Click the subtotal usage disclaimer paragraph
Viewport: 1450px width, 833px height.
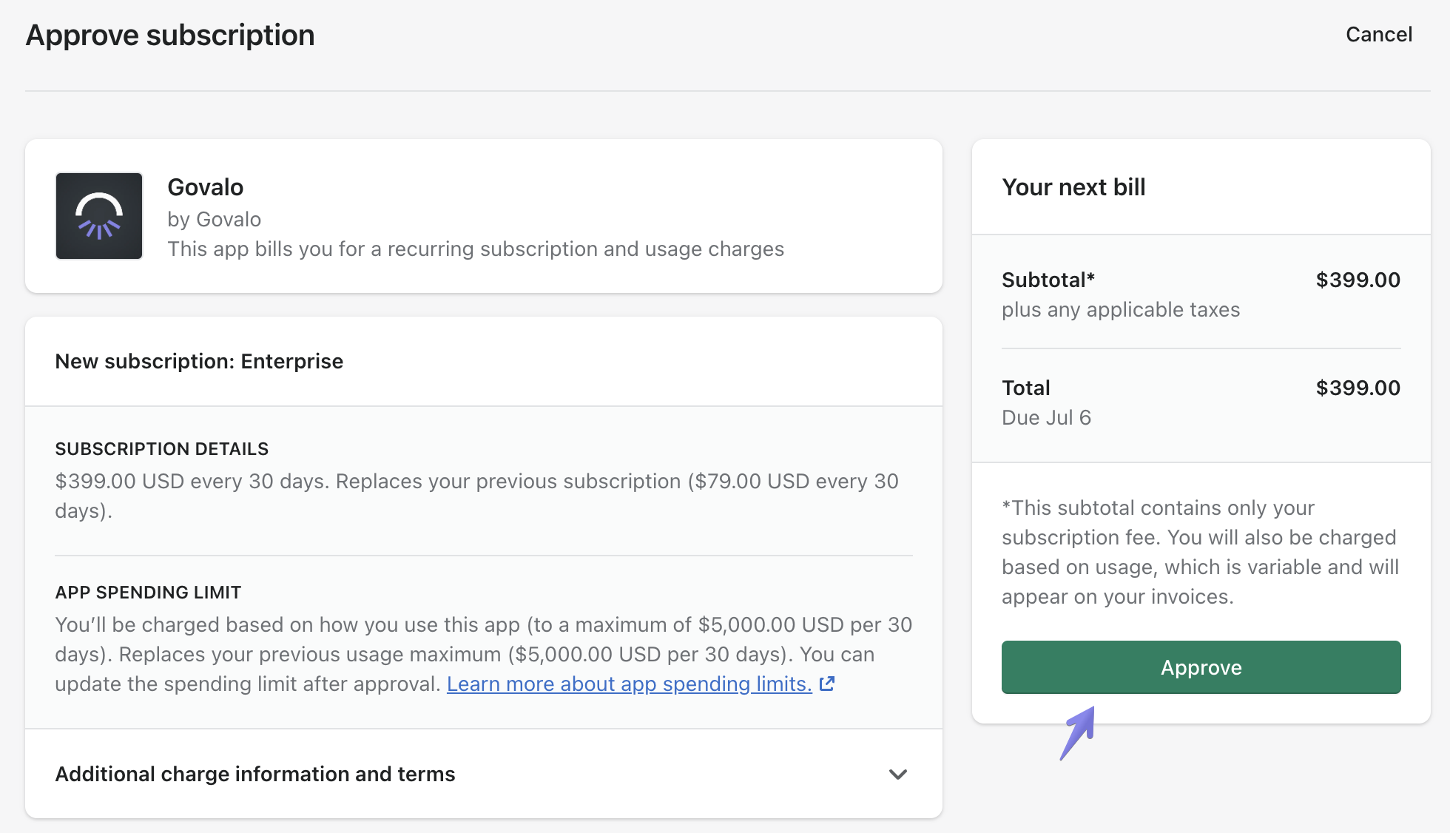click(1200, 552)
